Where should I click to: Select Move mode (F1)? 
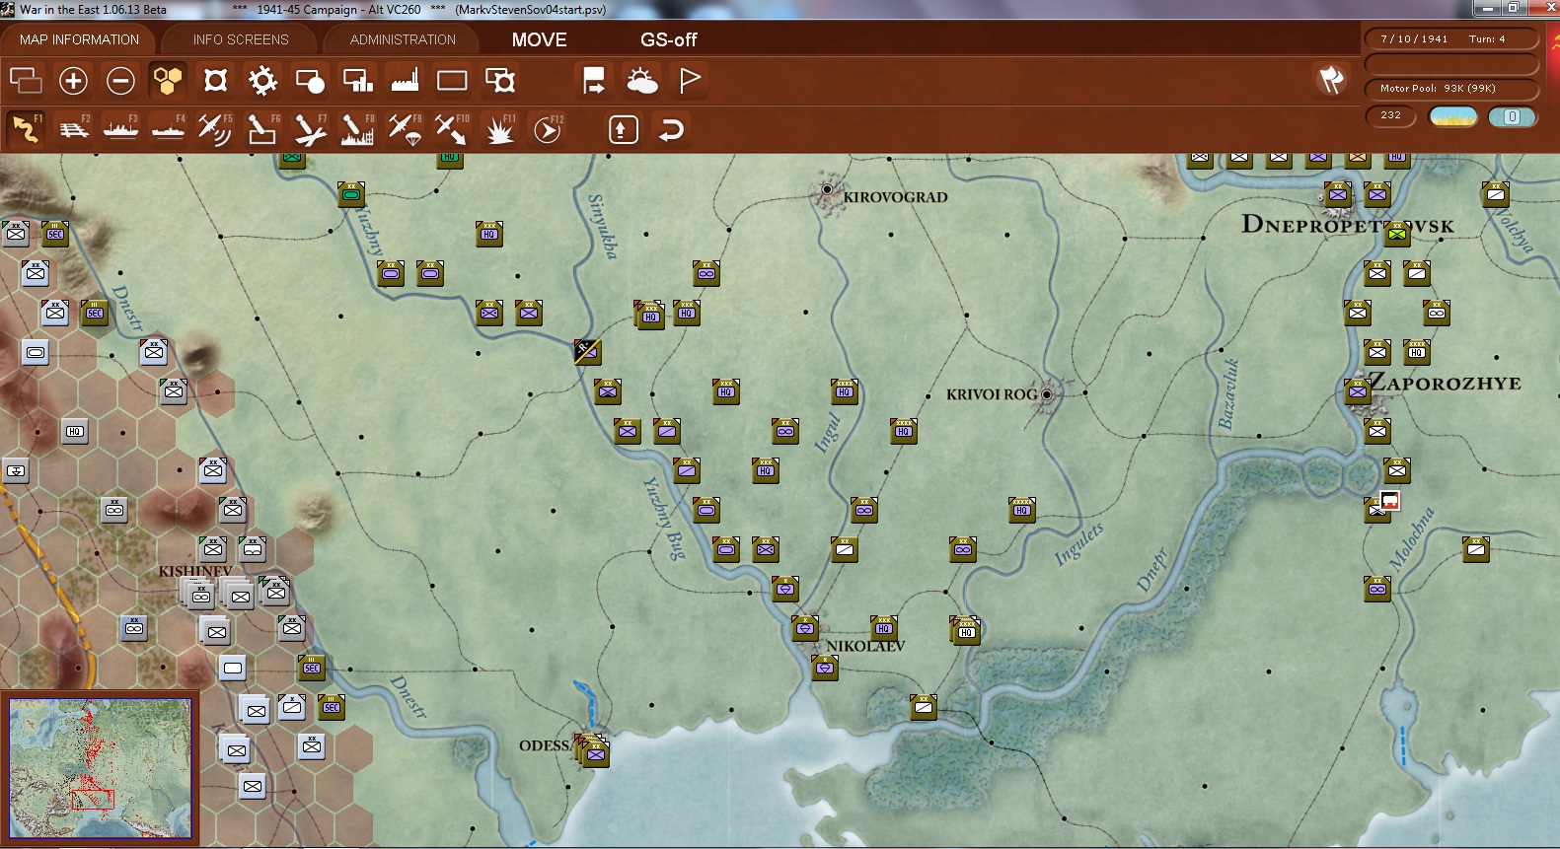coord(26,129)
